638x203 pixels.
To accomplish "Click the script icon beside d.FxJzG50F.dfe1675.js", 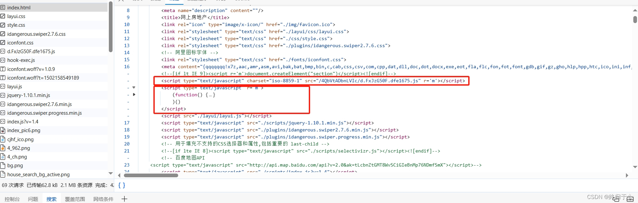I will 3,51.
